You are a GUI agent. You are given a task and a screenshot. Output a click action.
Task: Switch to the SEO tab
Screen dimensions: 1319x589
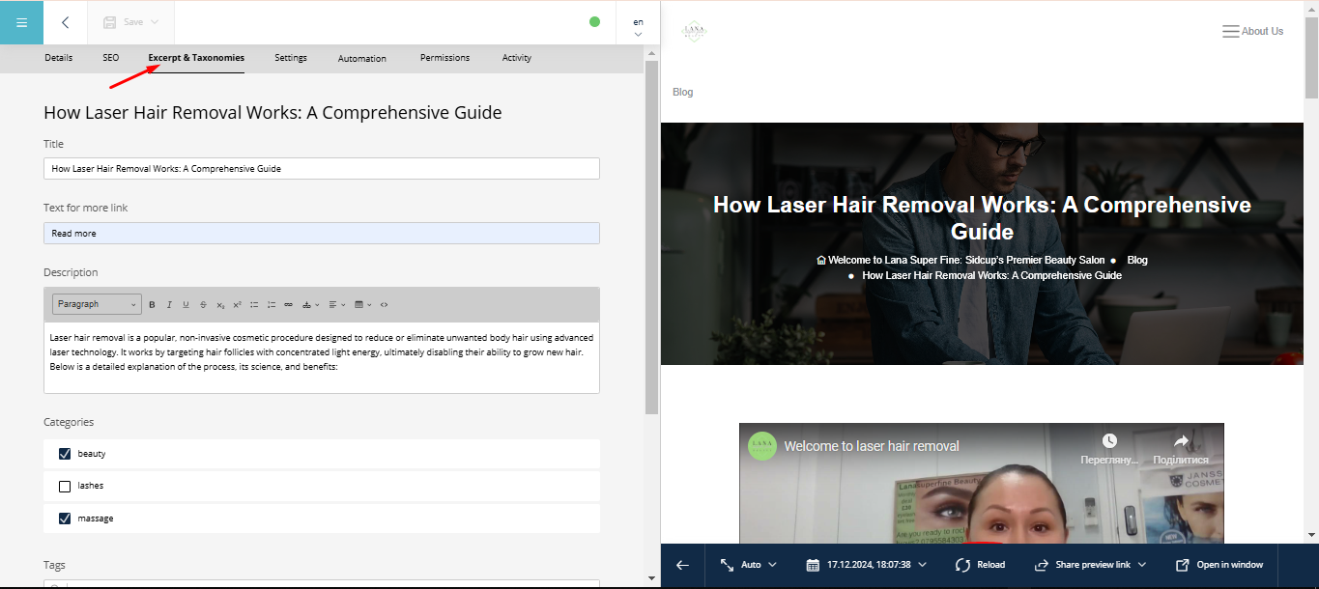[x=111, y=58]
